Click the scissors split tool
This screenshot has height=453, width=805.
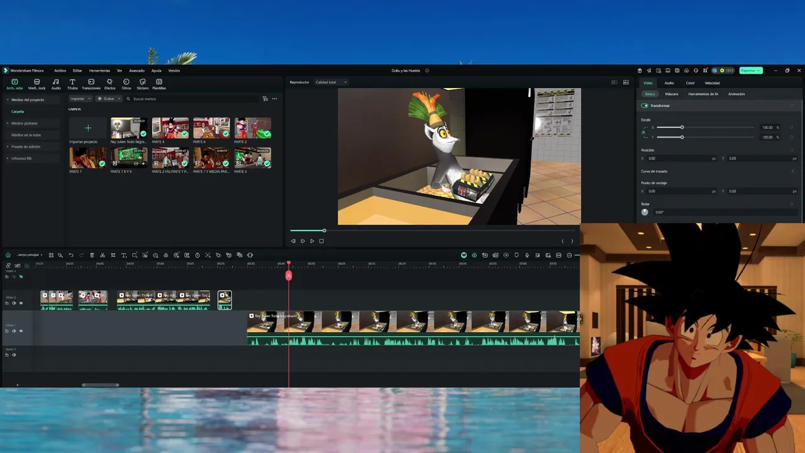coord(103,255)
